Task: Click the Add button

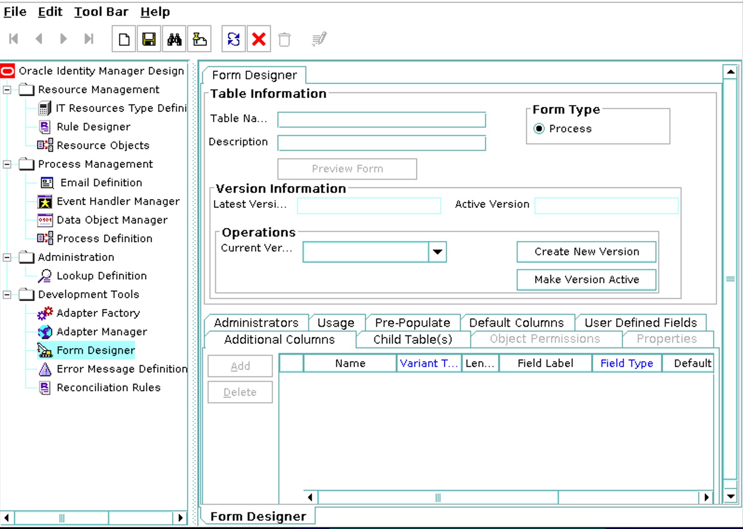Action: pyautogui.click(x=240, y=366)
